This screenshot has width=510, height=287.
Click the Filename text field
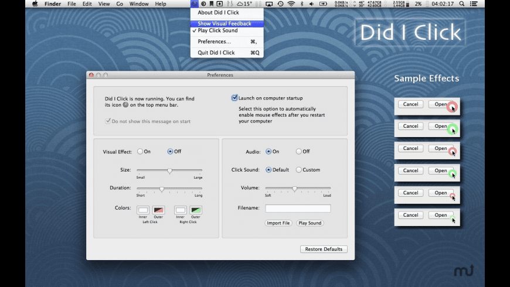point(298,209)
